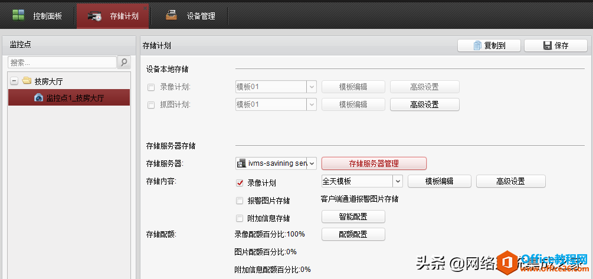Enable local 抓图计划 checkbox
Screen dimensions: 593x279
click(151, 105)
